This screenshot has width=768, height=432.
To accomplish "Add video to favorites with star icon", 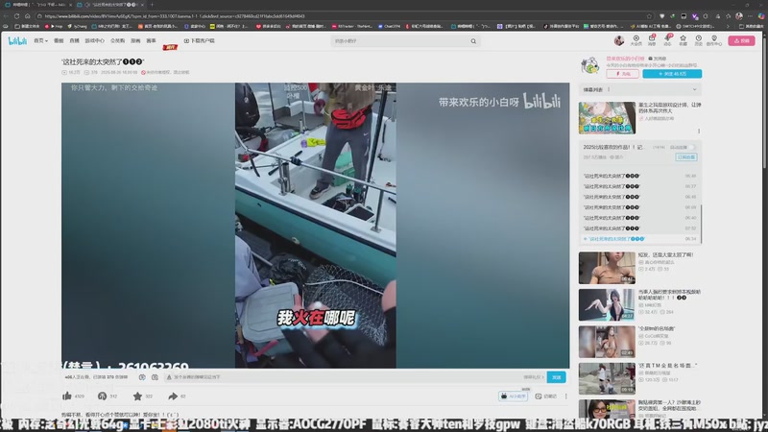I will [x=137, y=396].
